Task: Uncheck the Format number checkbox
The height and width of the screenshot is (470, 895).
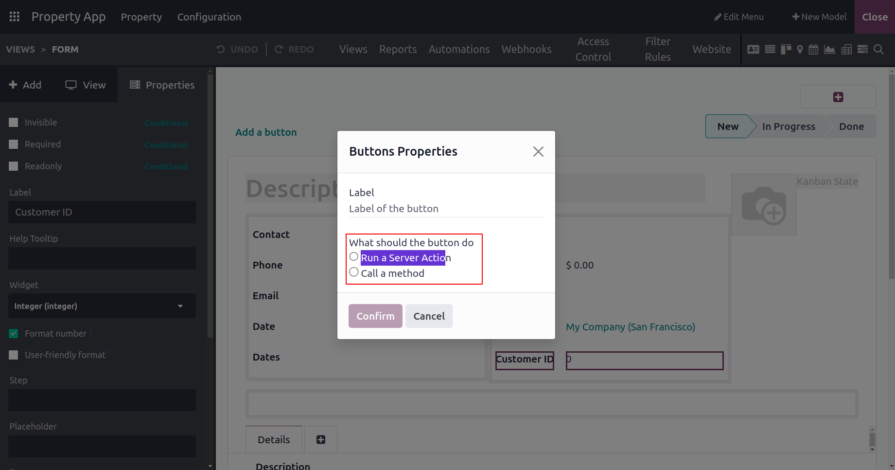Action: coord(14,334)
